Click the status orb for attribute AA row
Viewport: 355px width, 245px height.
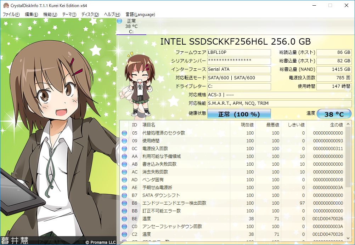click(124, 156)
